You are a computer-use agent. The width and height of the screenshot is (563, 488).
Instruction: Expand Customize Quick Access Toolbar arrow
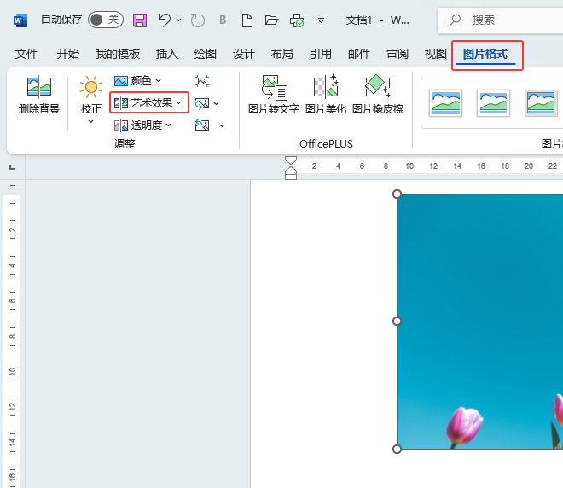click(x=322, y=20)
